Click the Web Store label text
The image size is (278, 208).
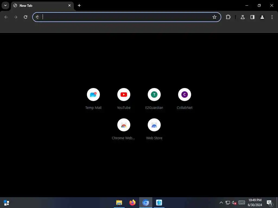pyautogui.click(x=154, y=138)
